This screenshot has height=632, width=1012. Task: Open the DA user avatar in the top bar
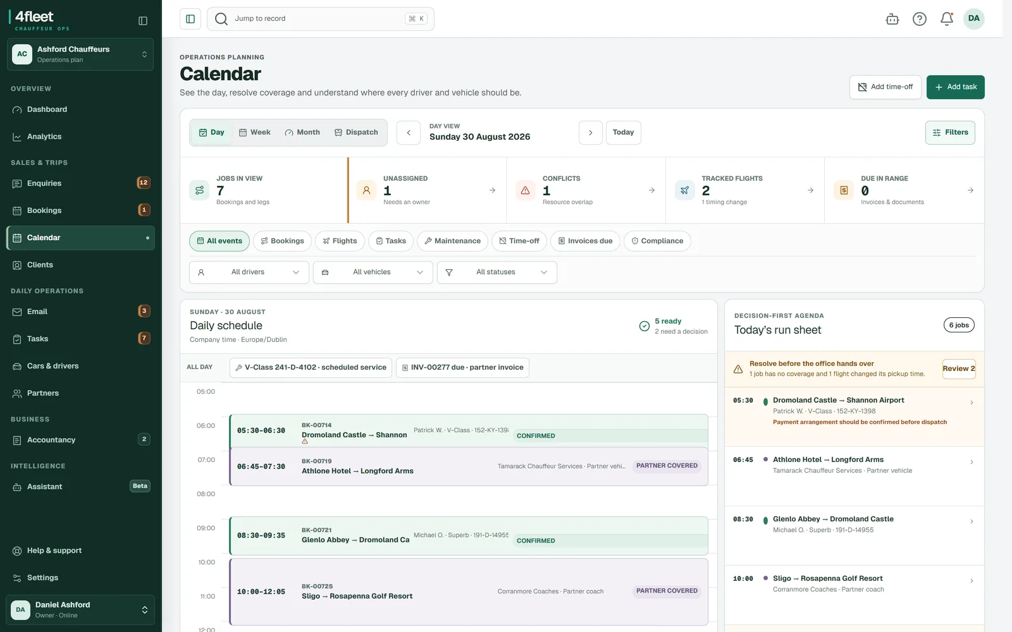[974, 18]
